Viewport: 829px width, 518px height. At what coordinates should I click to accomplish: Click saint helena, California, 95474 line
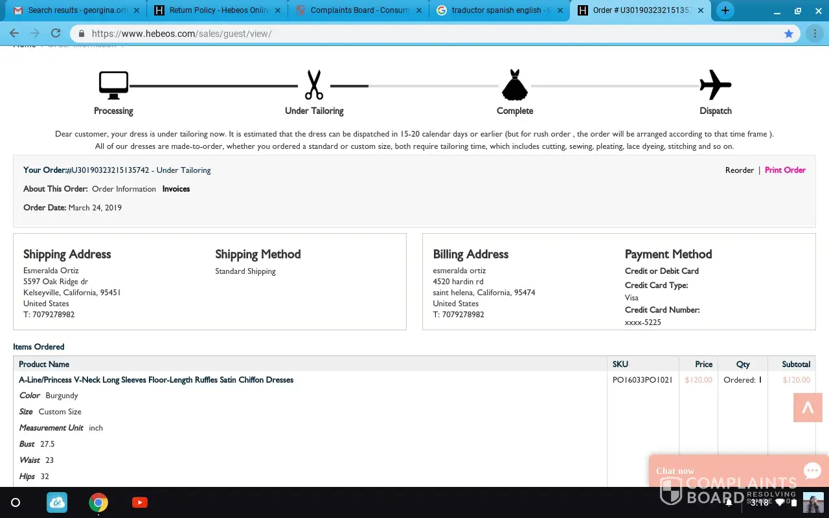pos(484,293)
